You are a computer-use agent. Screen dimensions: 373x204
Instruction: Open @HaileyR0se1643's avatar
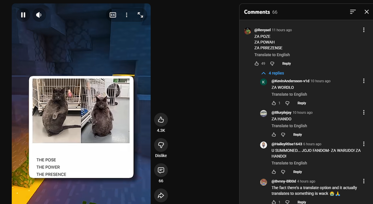pos(263,145)
